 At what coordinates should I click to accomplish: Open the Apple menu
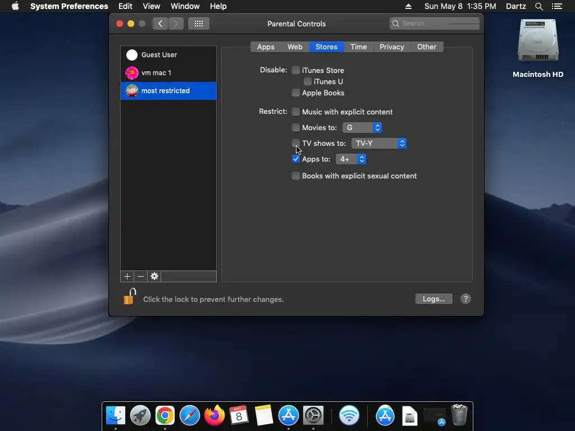[x=15, y=6]
